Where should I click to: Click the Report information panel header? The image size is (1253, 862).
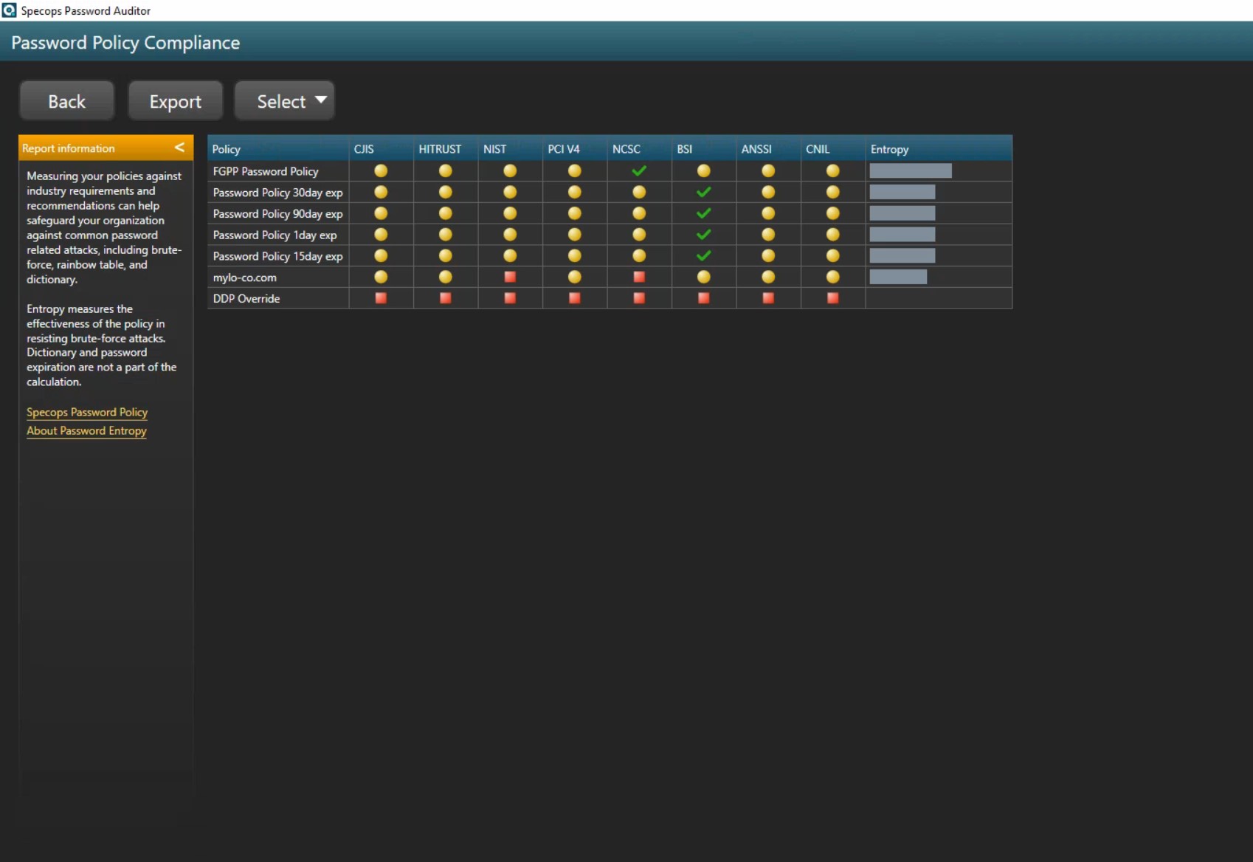106,148
